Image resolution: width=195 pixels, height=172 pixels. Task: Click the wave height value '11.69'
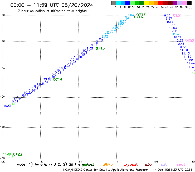pyautogui.click(x=187, y=57)
